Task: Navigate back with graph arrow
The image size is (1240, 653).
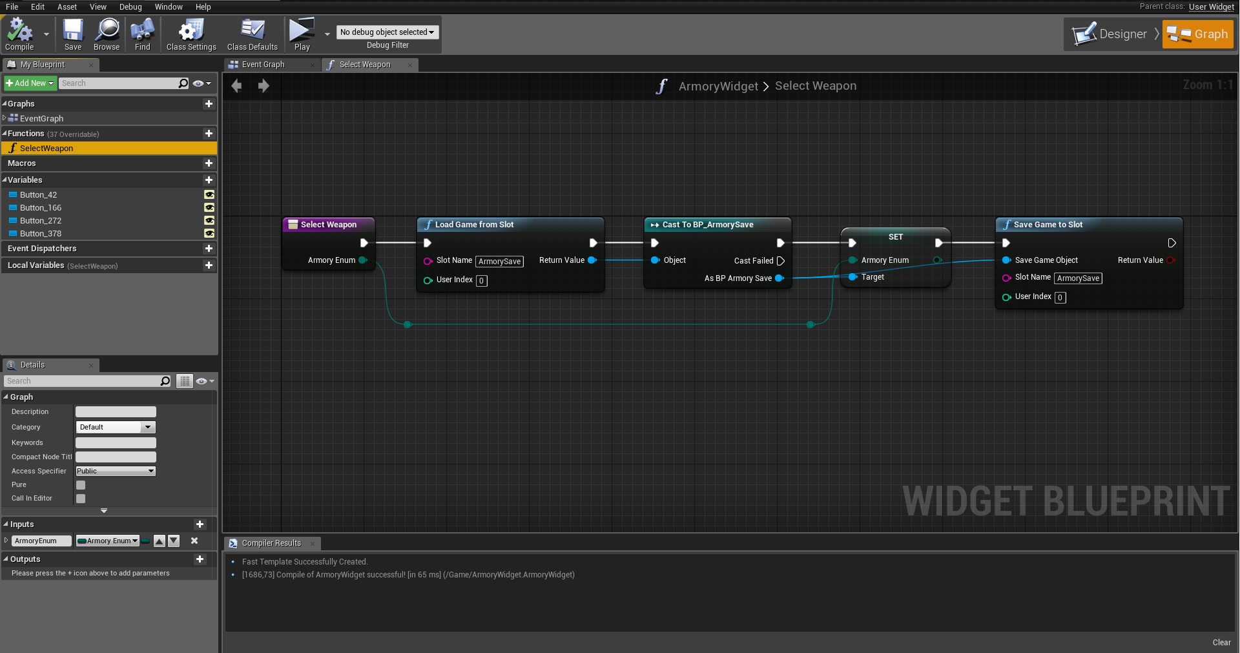Action: click(x=237, y=86)
